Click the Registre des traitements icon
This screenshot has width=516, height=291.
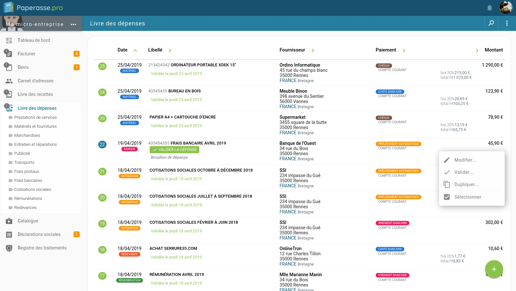click(x=9, y=248)
